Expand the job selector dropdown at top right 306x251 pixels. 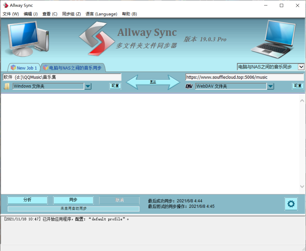301,67
